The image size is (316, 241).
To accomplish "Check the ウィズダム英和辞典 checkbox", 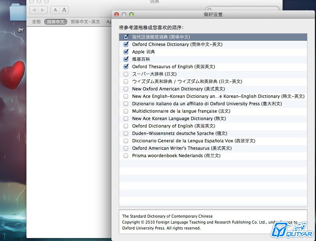I will [126, 82].
